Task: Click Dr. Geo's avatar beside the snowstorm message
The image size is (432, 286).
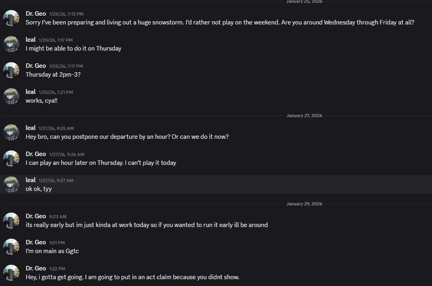Action: 11,18
